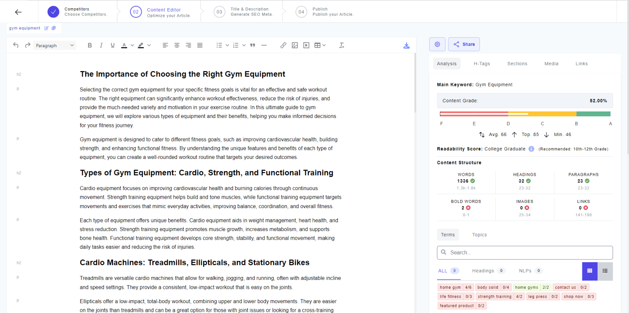Insert an image into the article
Image resolution: width=629 pixels, height=313 pixels.
[x=294, y=45]
